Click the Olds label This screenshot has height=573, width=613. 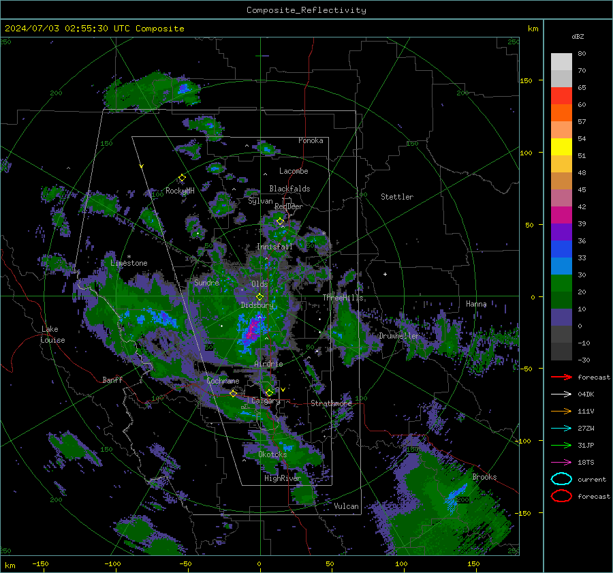pos(260,284)
